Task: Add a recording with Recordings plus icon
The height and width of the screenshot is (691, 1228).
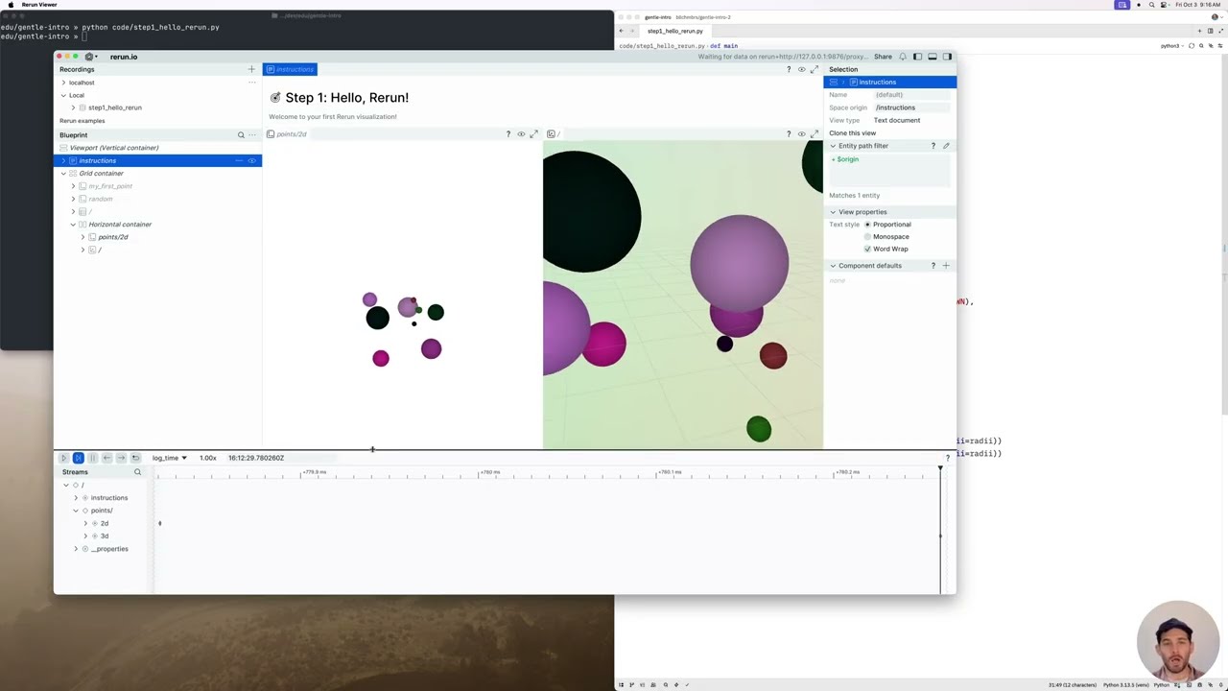Action: (x=251, y=69)
